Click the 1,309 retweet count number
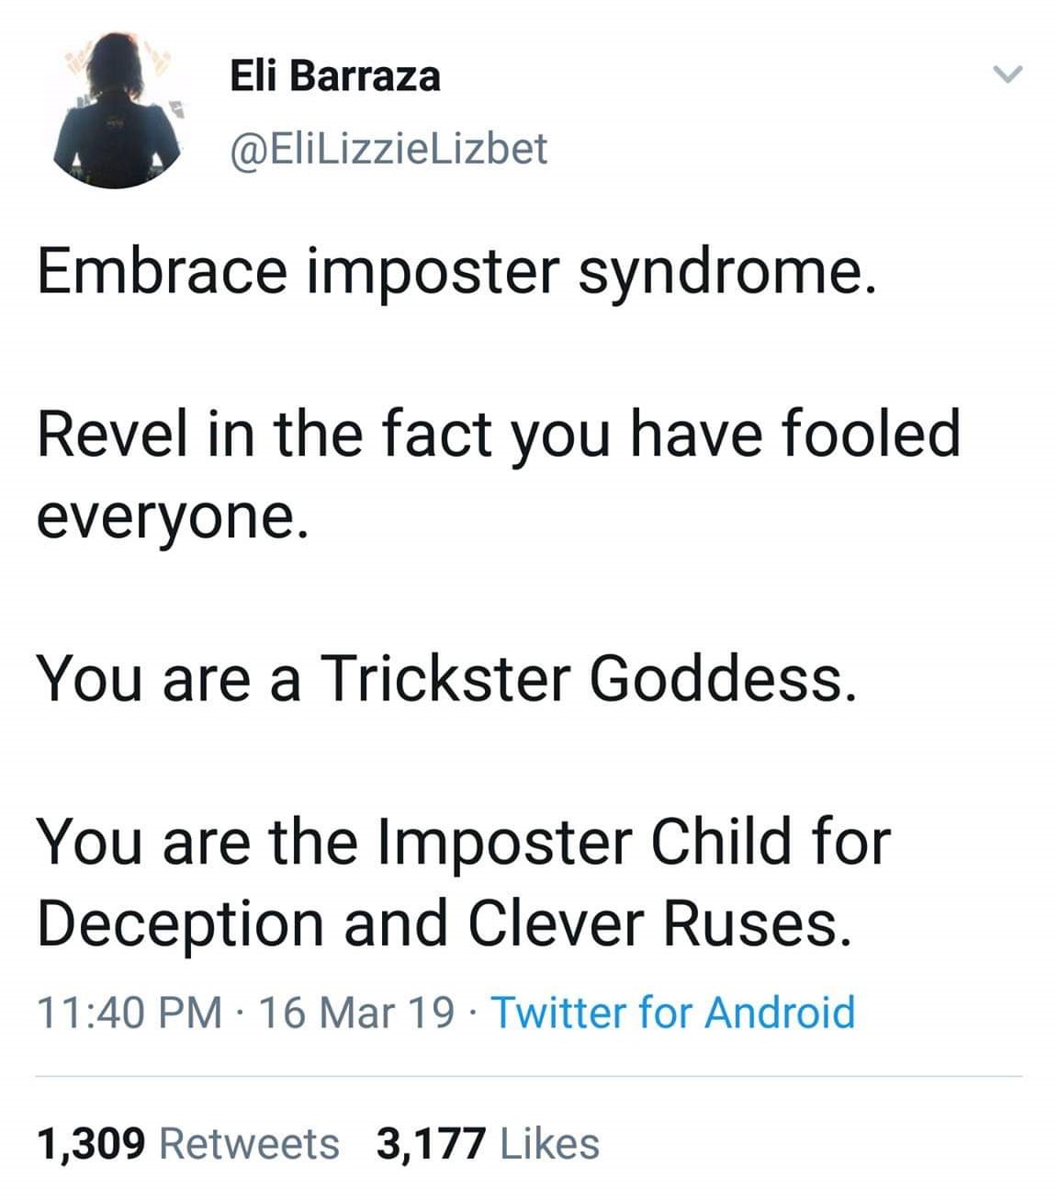The height and width of the screenshot is (1200, 1058). pos(91,1144)
